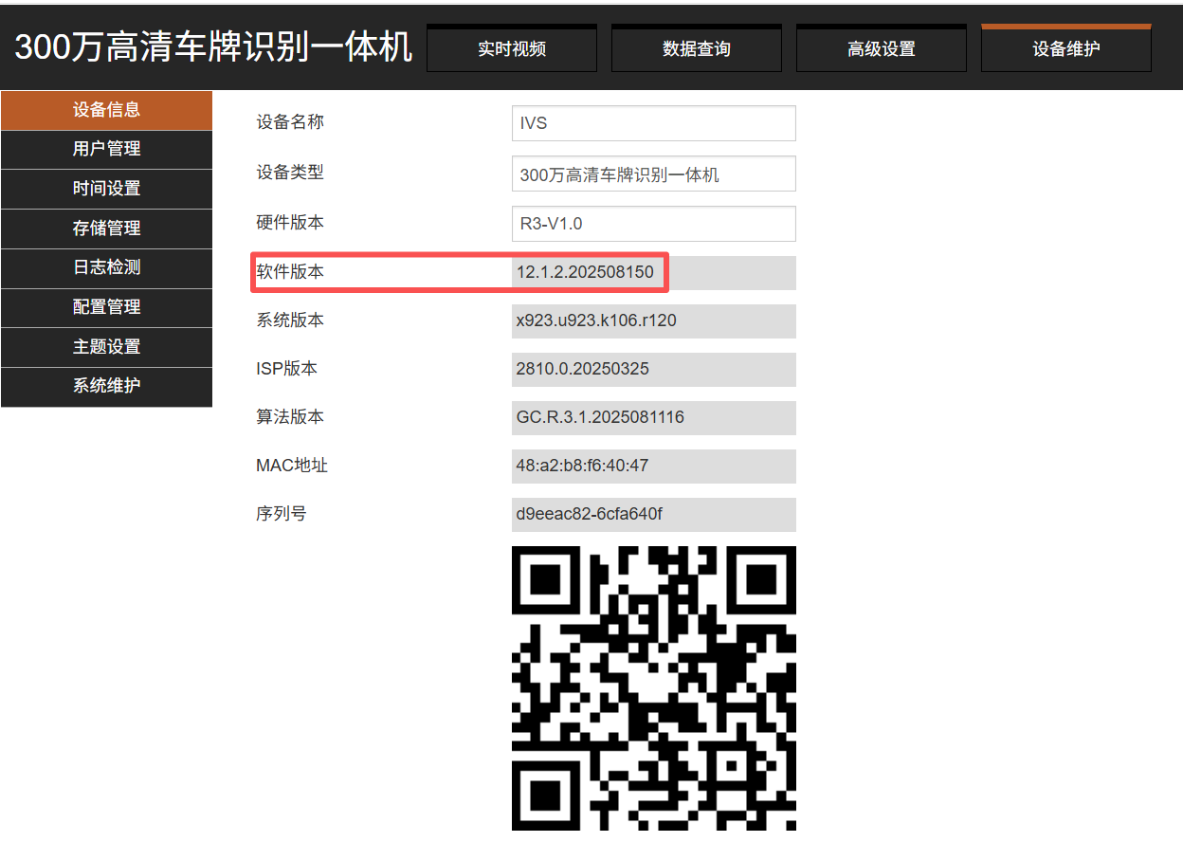Screen dimensions: 1183x842
Task: Select the 主题设置 menu item
Action: pos(106,347)
